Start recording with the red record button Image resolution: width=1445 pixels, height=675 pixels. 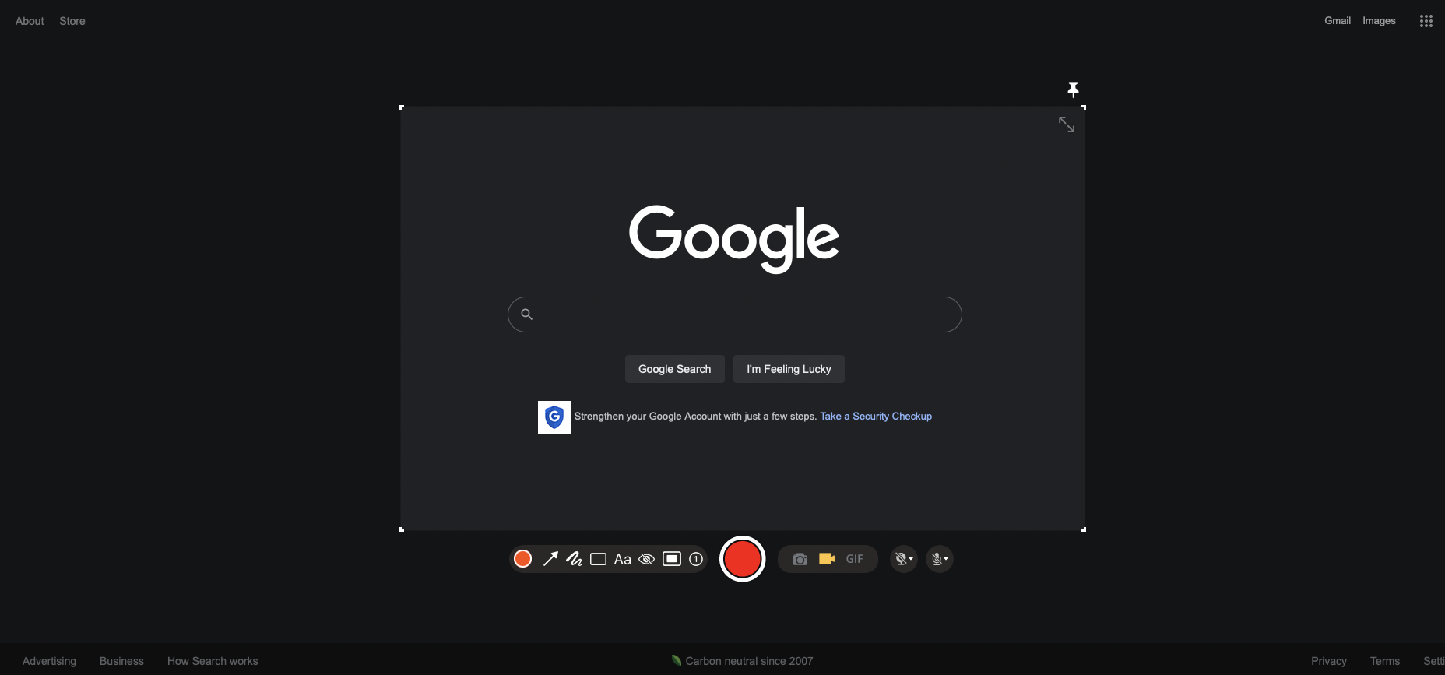click(x=743, y=559)
